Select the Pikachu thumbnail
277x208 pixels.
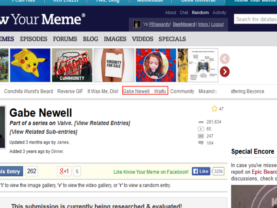[x=30, y=65]
